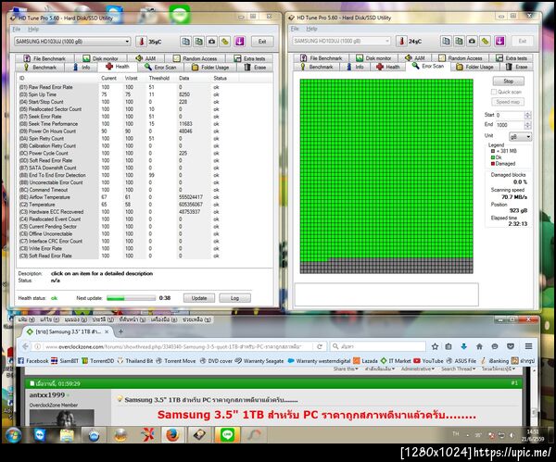Open Windows Start orb
556x462 pixels.
pyautogui.click(x=13, y=435)
